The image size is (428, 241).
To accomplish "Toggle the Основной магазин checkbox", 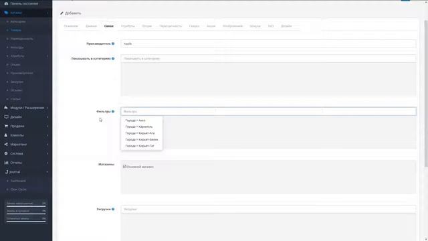I will pyautogui.click(x=124, y=167).
